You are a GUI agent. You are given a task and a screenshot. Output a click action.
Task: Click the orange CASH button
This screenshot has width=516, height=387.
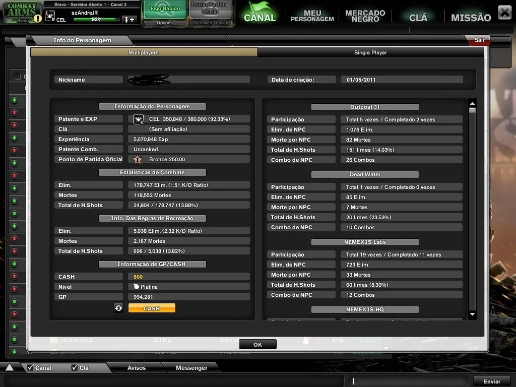click(x=152, y=308)
